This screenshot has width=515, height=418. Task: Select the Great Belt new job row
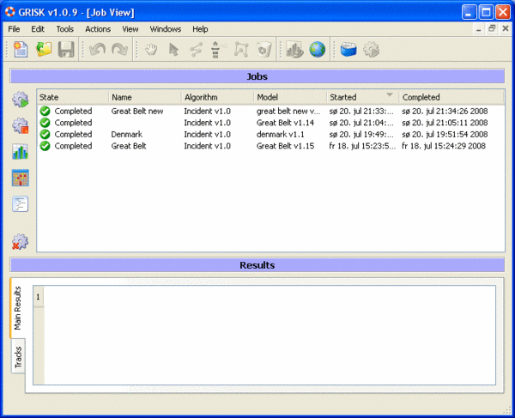click(137, 111)
